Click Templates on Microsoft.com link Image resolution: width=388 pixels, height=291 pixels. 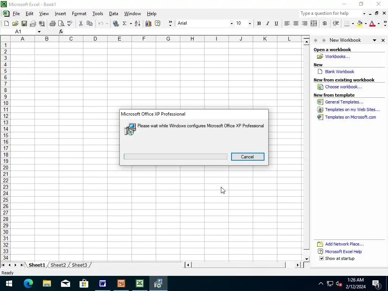pyautogui.click(x=350, y=117)
